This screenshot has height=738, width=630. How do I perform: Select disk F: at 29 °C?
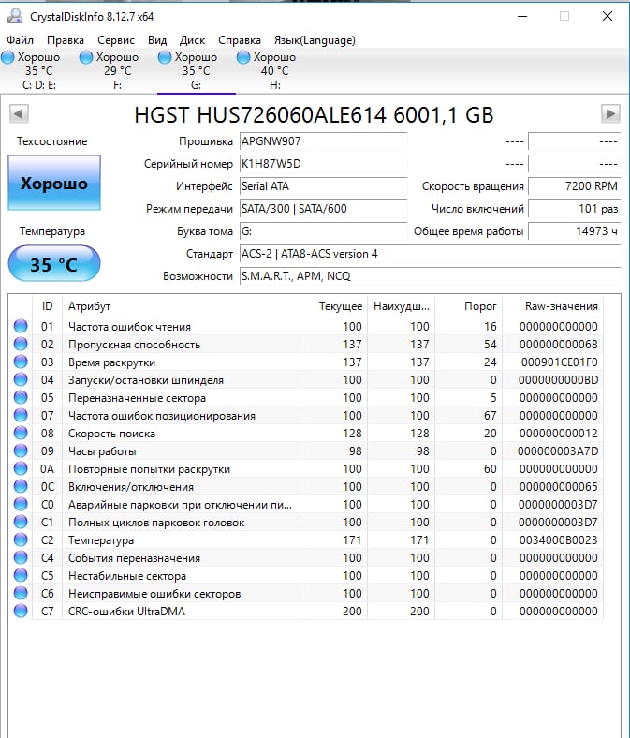[x=118, y=70]
